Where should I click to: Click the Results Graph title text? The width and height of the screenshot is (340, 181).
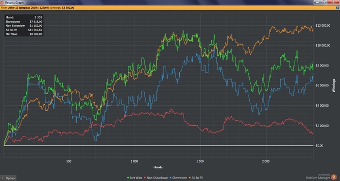click(x=14, y=2)
